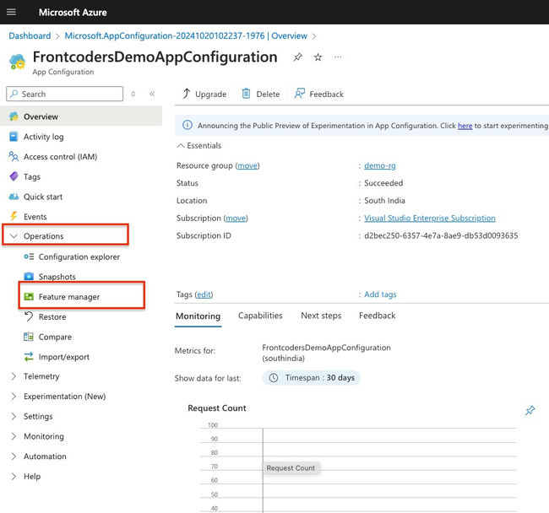The image size is (549, 513).
Task: Click the Access control IAM icon
Action: pyautogui.click(x=14, y=156)
